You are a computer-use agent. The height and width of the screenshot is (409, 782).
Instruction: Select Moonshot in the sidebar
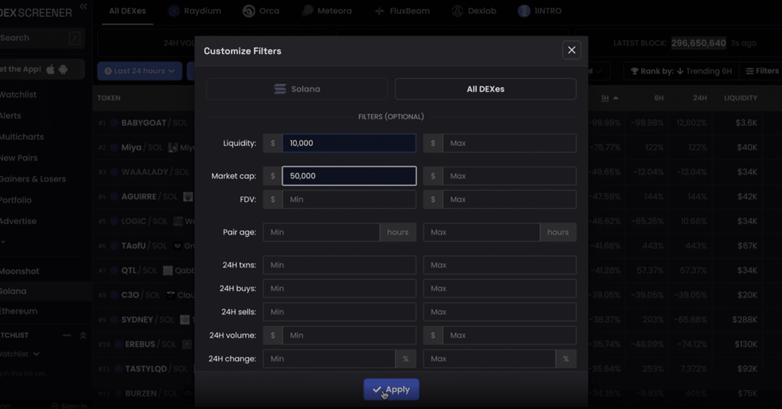20,271
